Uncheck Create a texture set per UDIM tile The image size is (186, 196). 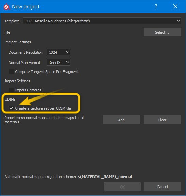coord(11,108)
